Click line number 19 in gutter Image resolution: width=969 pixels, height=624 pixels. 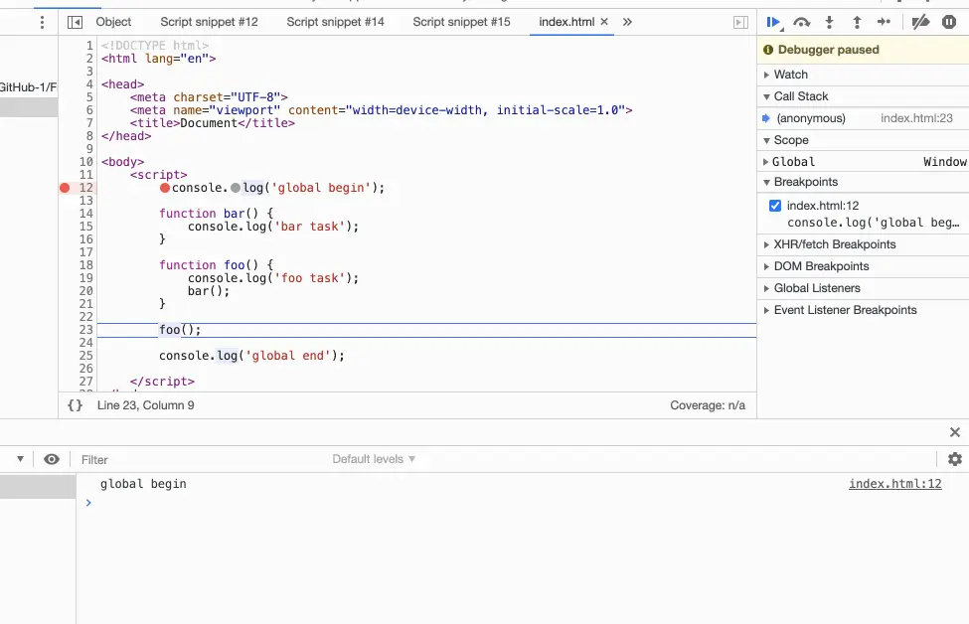[x=85, y=278]
